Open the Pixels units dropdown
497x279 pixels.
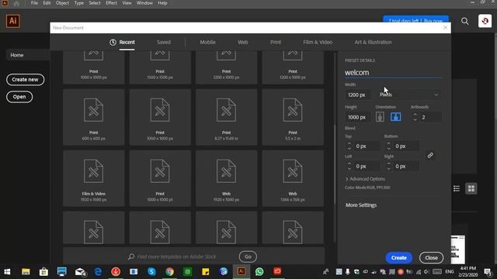(409, 95)
